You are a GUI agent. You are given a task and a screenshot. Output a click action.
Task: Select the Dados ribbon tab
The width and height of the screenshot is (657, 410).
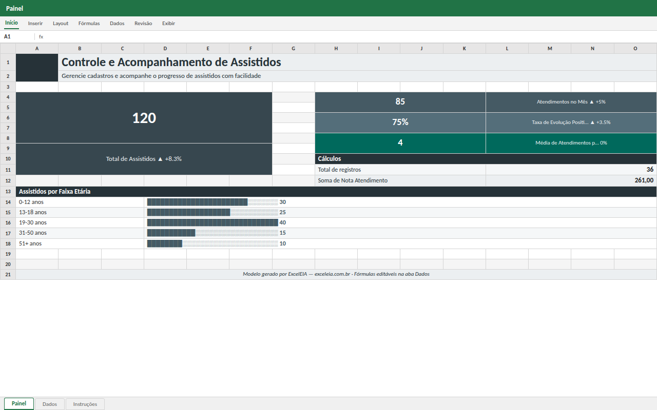[117, 23]
